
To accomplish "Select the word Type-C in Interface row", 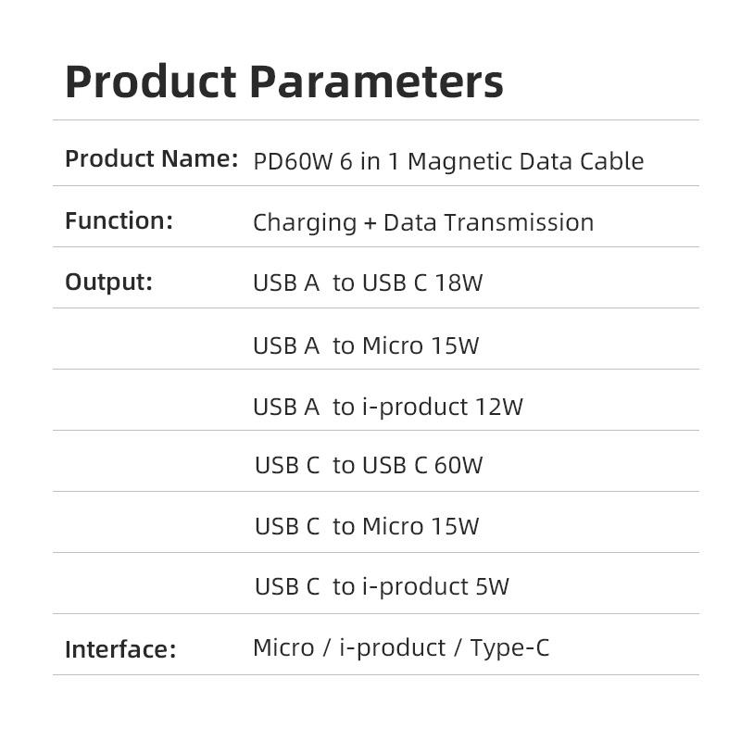I will pyautogui.click(x=509, y=647).
